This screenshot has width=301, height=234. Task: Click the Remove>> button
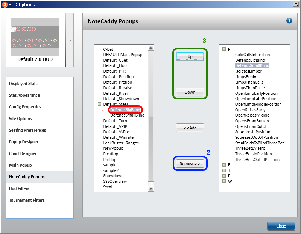pos(190,164)
